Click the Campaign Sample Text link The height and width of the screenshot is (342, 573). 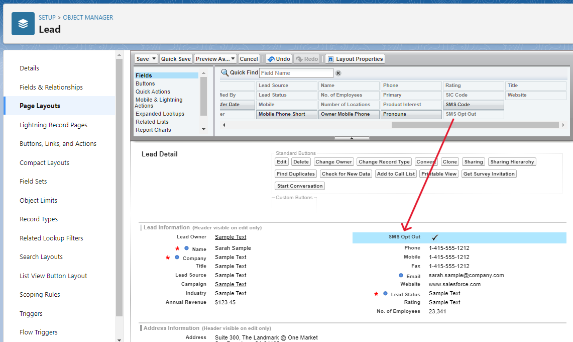click(x=231, y=284)
